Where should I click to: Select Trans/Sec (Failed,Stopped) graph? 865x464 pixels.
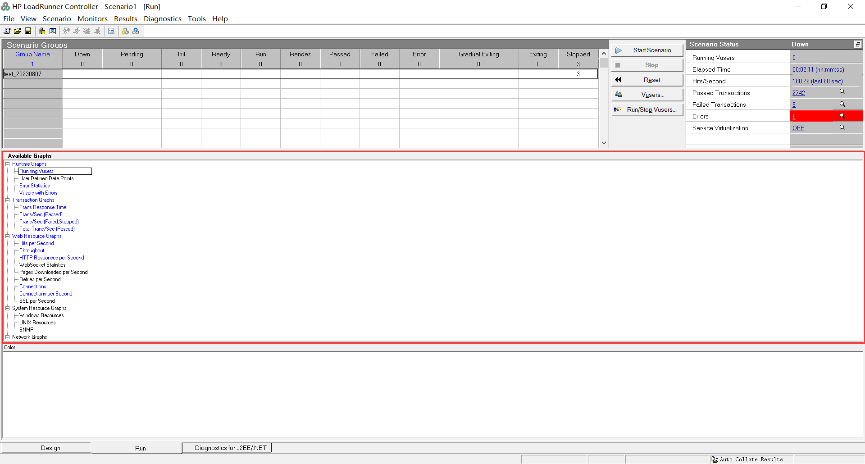point(49,222)
